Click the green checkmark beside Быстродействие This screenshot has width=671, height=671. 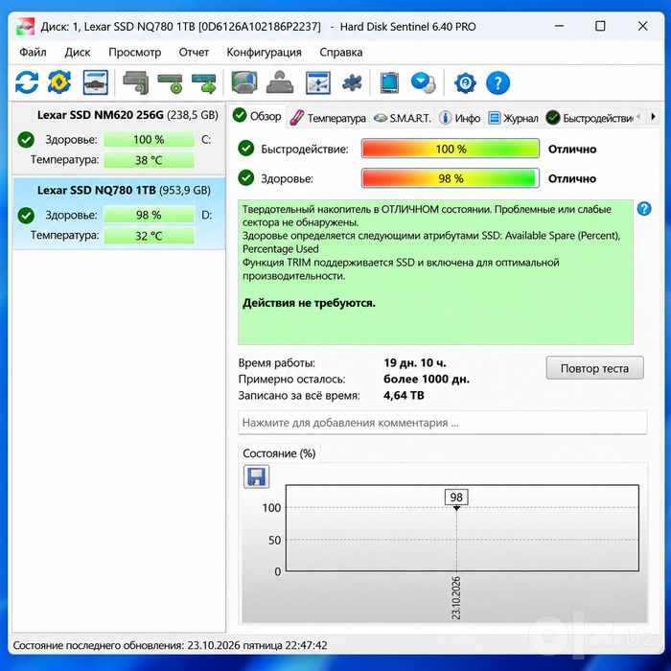point(246,149)
